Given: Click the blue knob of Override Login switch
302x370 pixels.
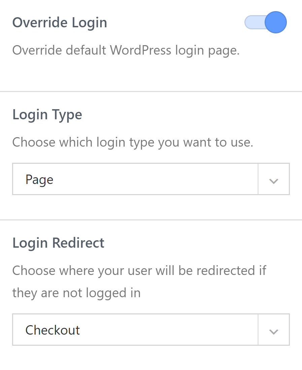Looking at the screenshot, I should point(275,23).
